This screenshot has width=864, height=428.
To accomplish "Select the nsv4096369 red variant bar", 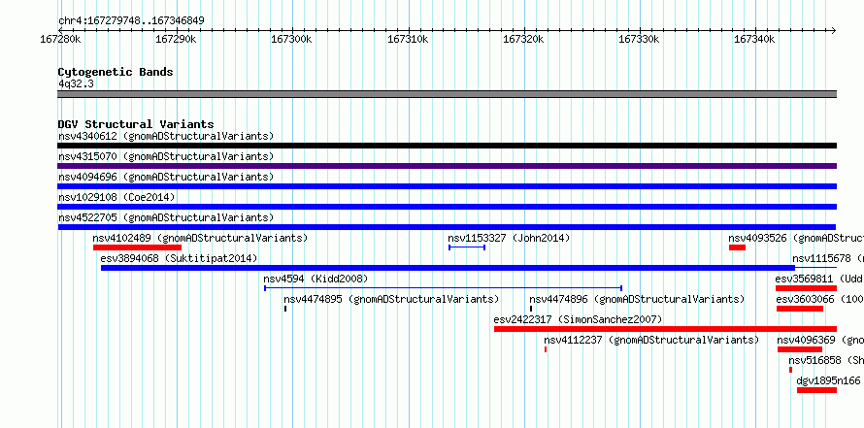I will 800,349.
